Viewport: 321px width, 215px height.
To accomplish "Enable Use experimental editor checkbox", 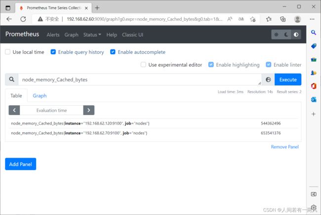I will (x=143, y=65).
